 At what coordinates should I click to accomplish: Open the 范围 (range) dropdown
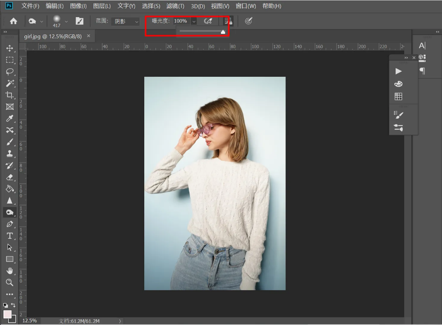coord(126,21)
